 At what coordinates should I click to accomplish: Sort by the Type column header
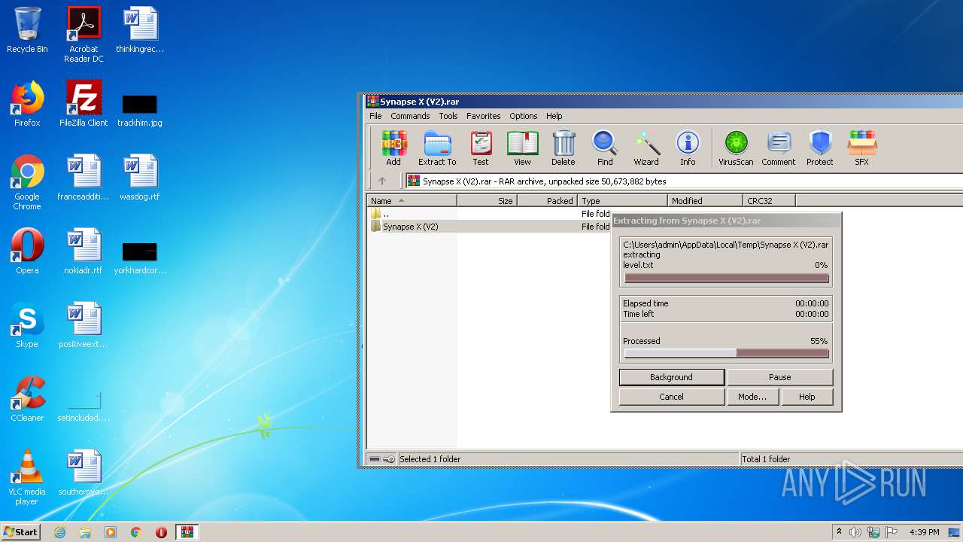(x=623, y=201)
